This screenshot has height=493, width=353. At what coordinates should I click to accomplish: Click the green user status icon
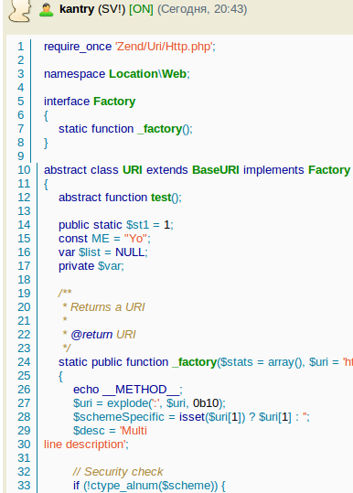pos(47,10)
